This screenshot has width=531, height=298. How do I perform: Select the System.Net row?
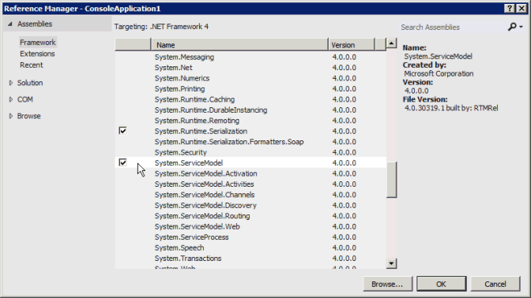click(x=250, y=68)
